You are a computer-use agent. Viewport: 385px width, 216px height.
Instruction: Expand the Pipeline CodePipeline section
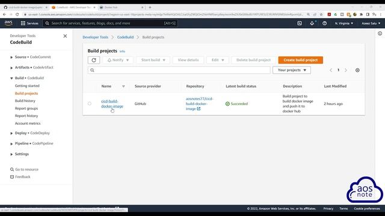11,144
